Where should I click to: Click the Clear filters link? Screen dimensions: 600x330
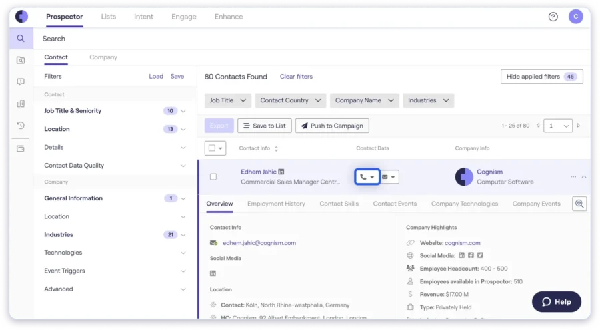[296, 77]
